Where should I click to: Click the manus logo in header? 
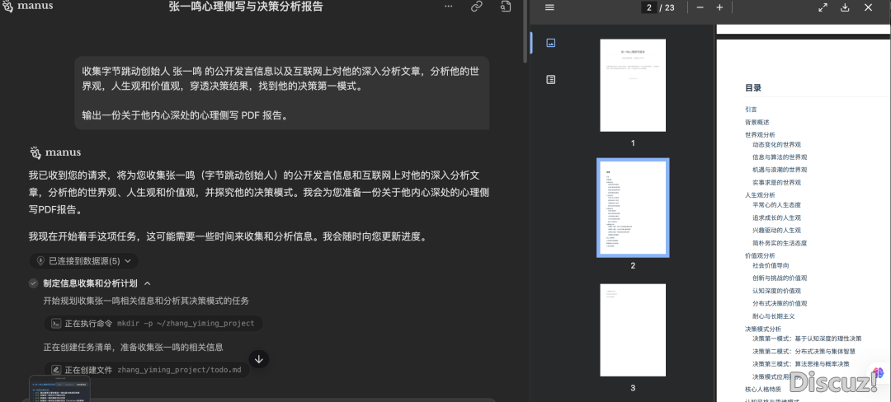[28, 7]
